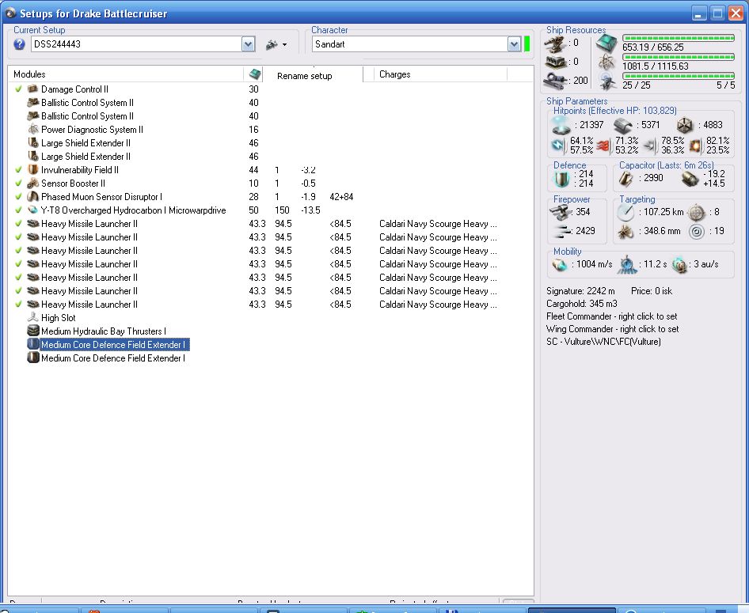Click the armor hitpoints icon 5371
The width and height of the screenshot is (749, 613).
tap(623, 126)
